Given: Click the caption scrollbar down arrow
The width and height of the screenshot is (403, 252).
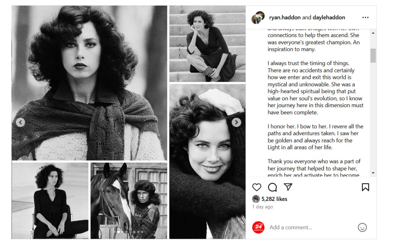Looking at the screenshot, I should [x=373, y=173].
